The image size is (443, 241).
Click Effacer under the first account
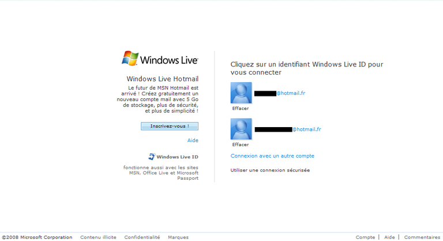tap(241, 108)
